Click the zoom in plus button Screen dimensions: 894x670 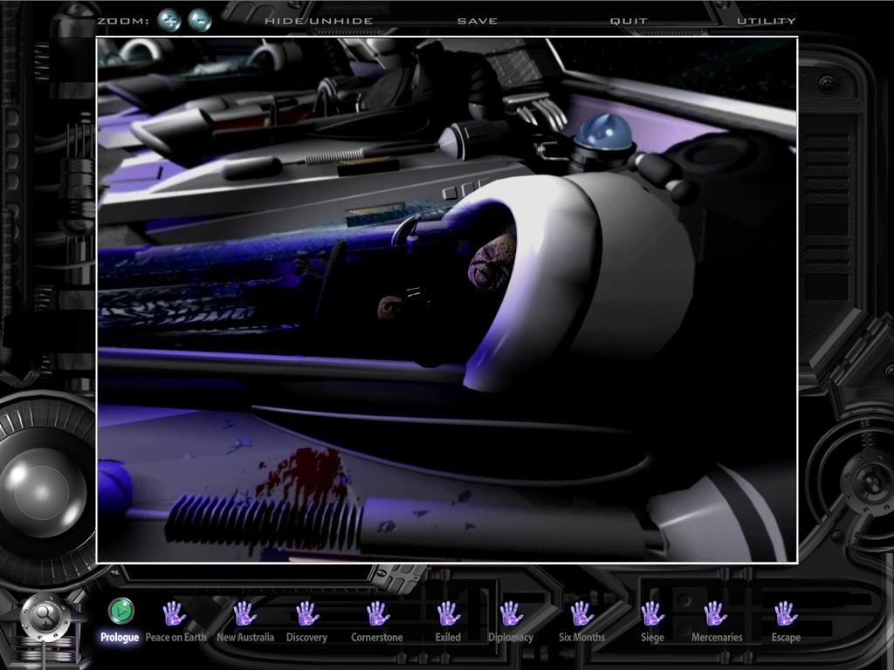click(169, 20)
